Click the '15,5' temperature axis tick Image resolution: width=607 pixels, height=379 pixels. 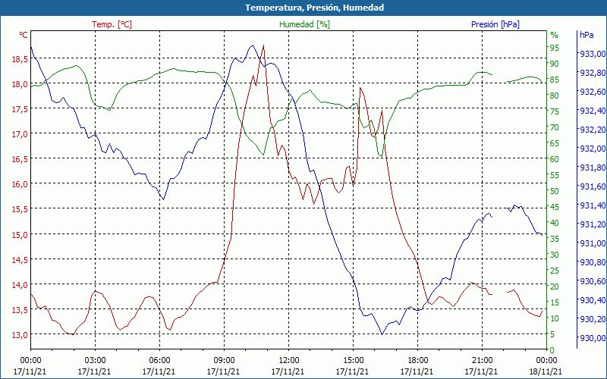(x=21, y=210)
